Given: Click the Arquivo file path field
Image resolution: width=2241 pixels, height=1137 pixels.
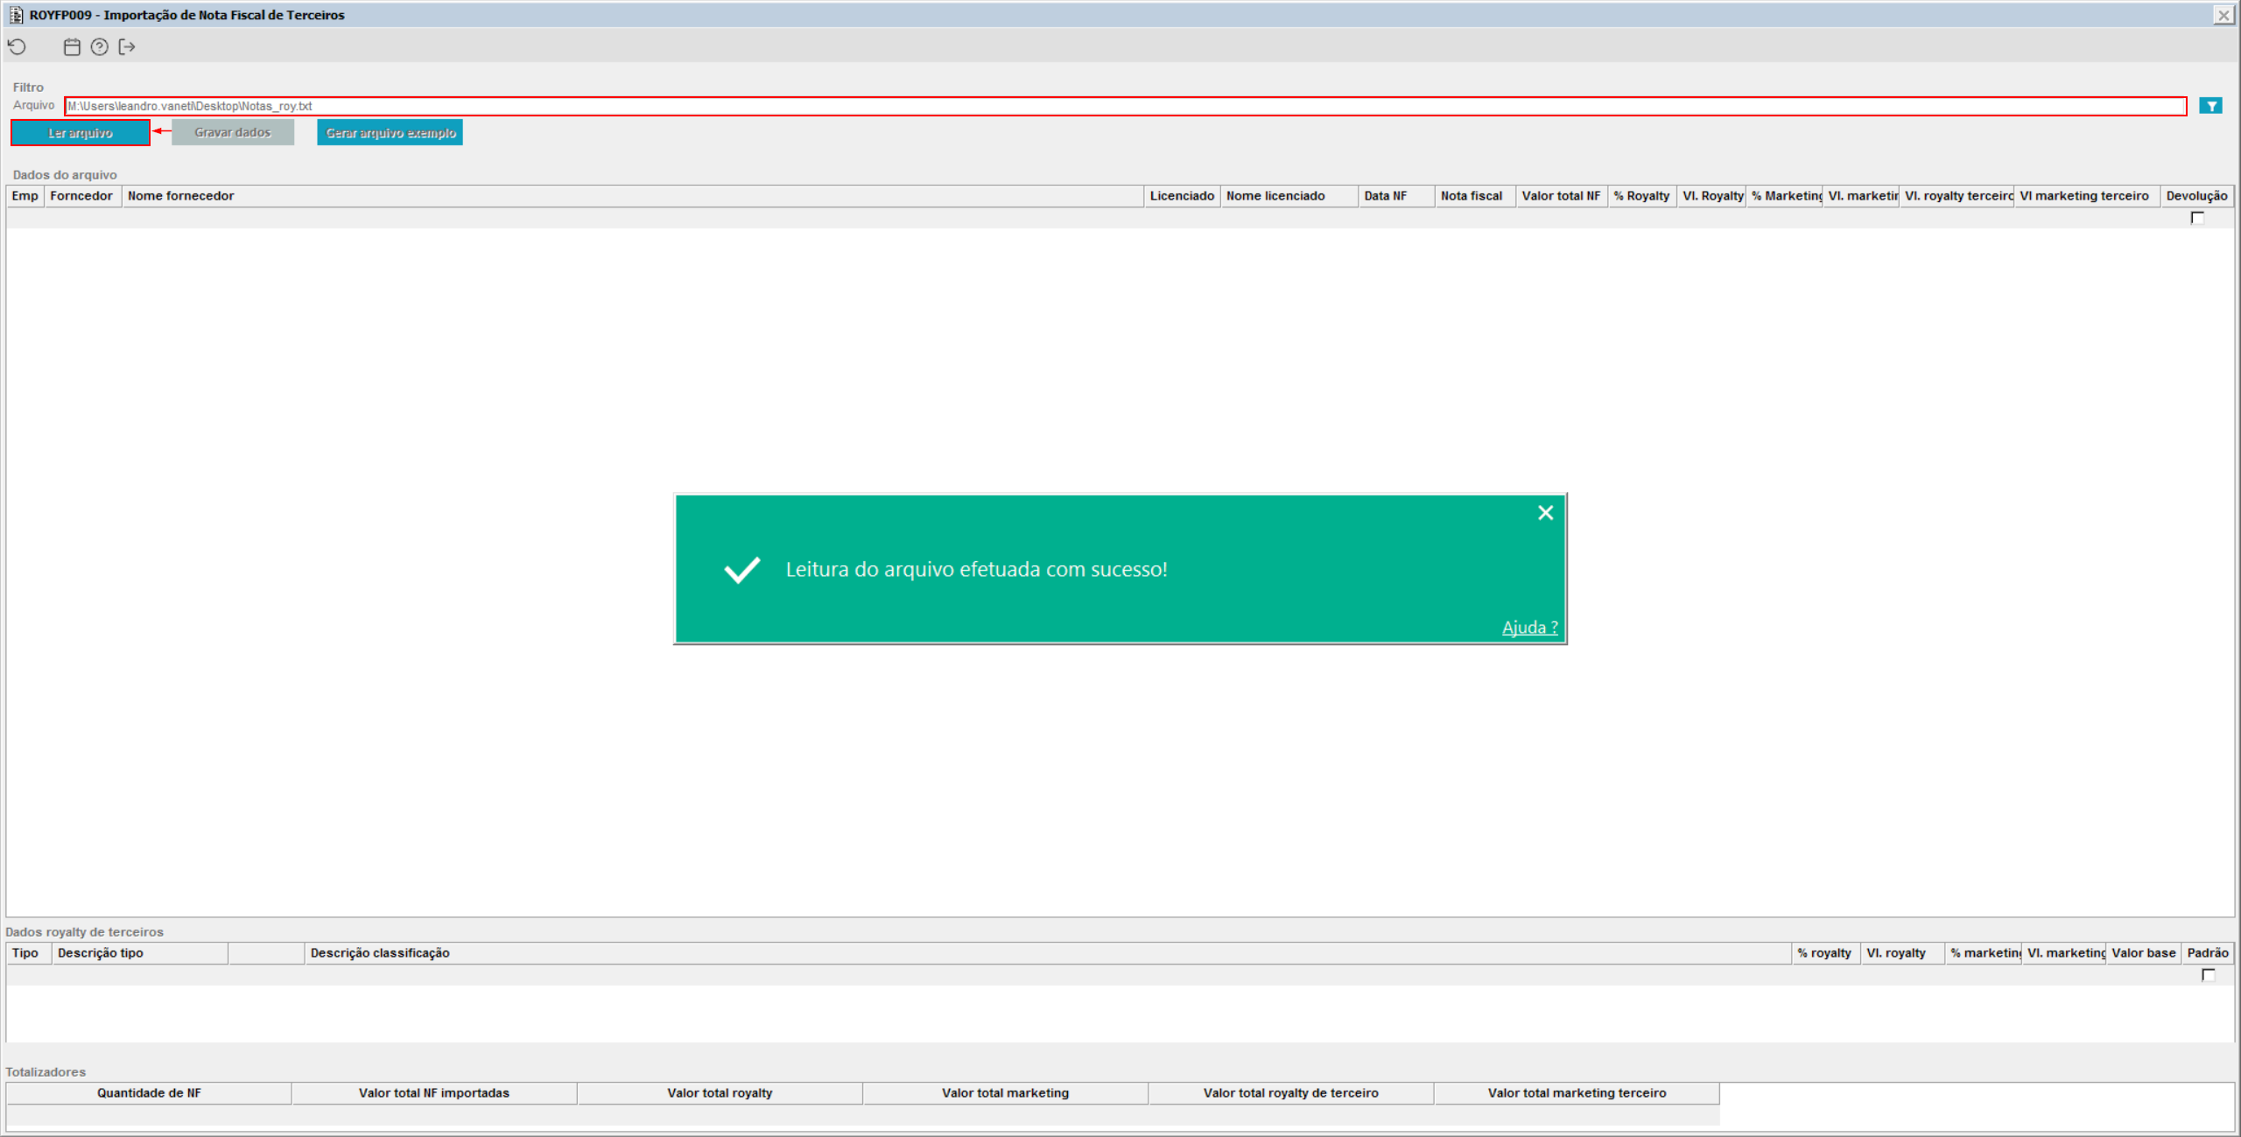Looking at the screenshot, I should [x=1125, y=106].
